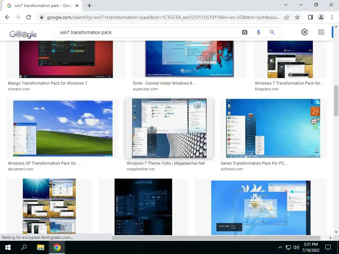Open the notification center icon

(328, 247)
